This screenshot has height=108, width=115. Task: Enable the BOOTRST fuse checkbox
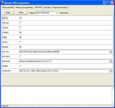click(20, 56)
